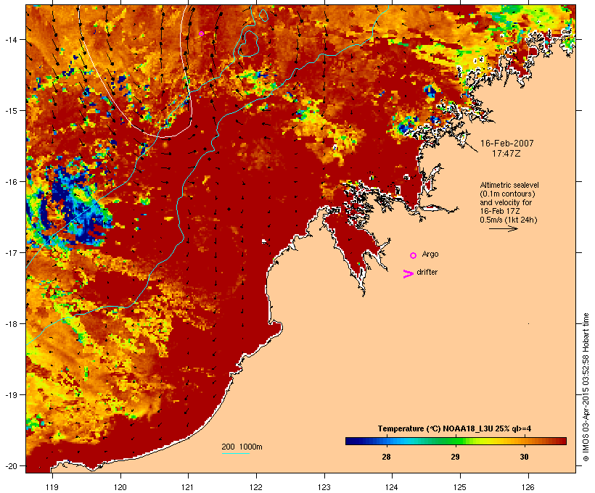Image resolution: width=595 pixels, height=493 pixels.
Task: Click the '-18' latitude axis label
Action: (x=10, y=324)
